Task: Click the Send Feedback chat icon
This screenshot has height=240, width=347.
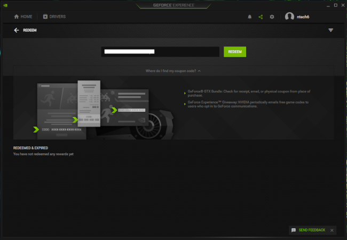Action: click(x=294, y=230)
